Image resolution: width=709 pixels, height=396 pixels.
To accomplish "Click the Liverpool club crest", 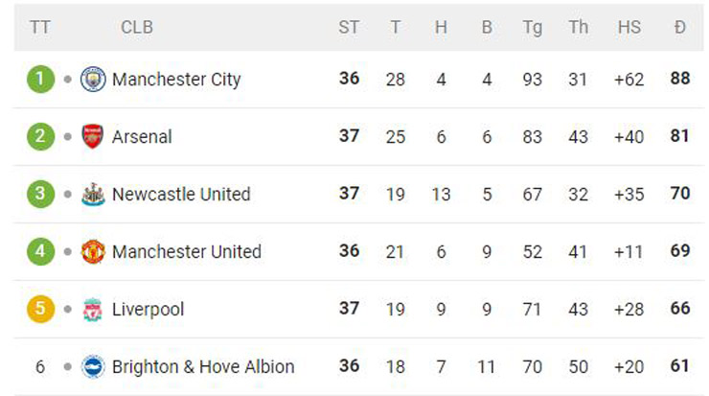I will (x=93, y=309).
